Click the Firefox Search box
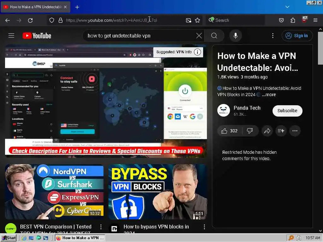 [x=235, y=20]
